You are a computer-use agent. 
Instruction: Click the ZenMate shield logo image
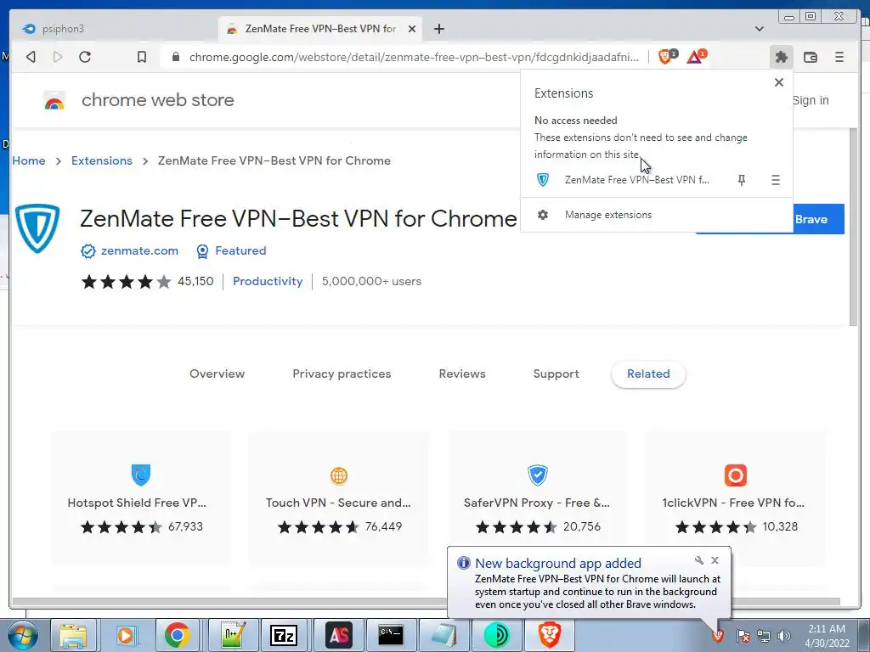point(37,228)
